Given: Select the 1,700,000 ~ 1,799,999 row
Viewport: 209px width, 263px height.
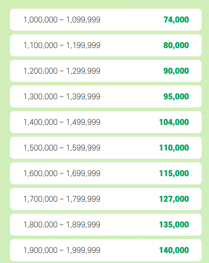Looking at the screenshot, I should pyautogui.click(x=106, y=199).
